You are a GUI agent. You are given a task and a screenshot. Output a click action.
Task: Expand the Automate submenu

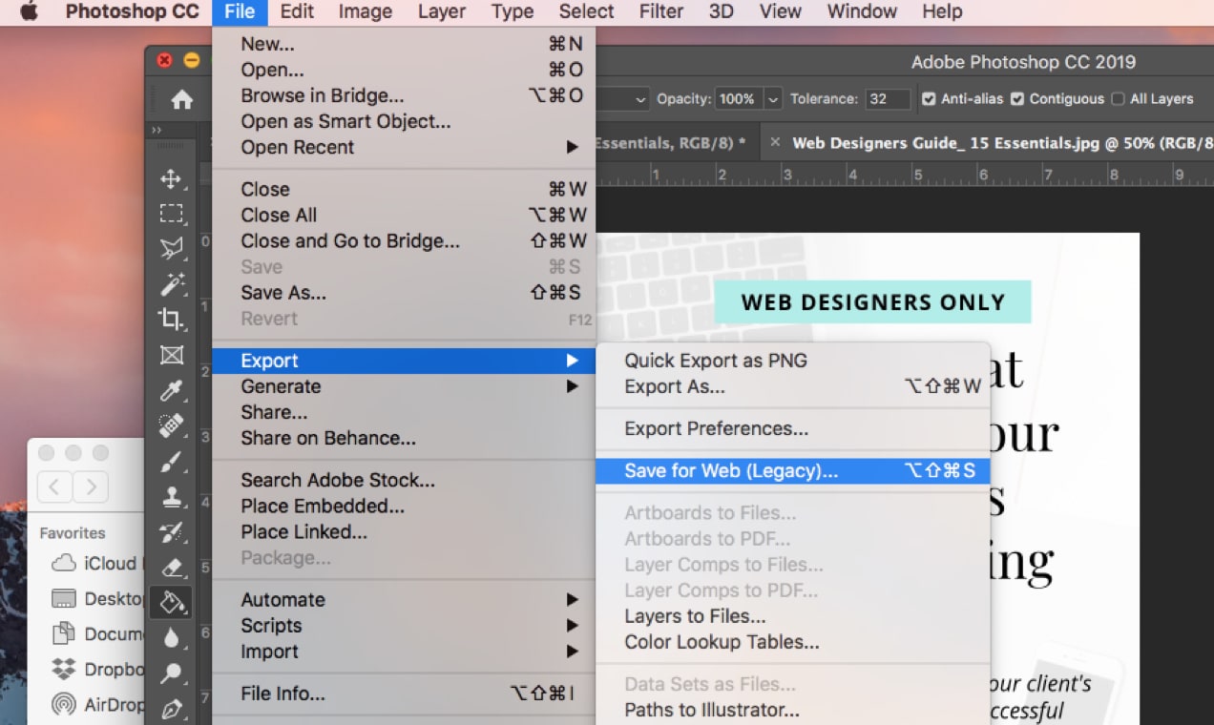pyautogui.click(x=404, y=600)
